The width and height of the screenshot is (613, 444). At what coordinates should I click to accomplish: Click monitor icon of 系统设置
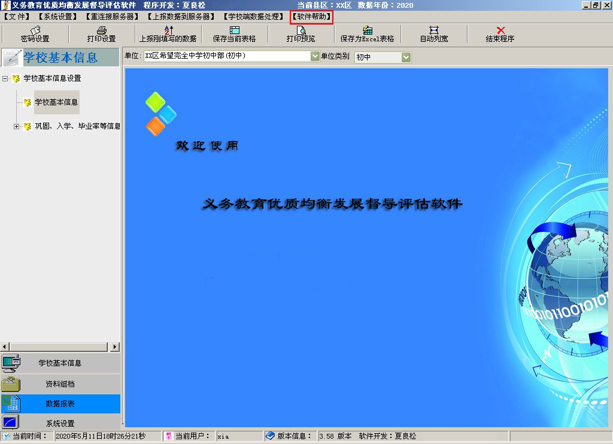click(11, 422)
